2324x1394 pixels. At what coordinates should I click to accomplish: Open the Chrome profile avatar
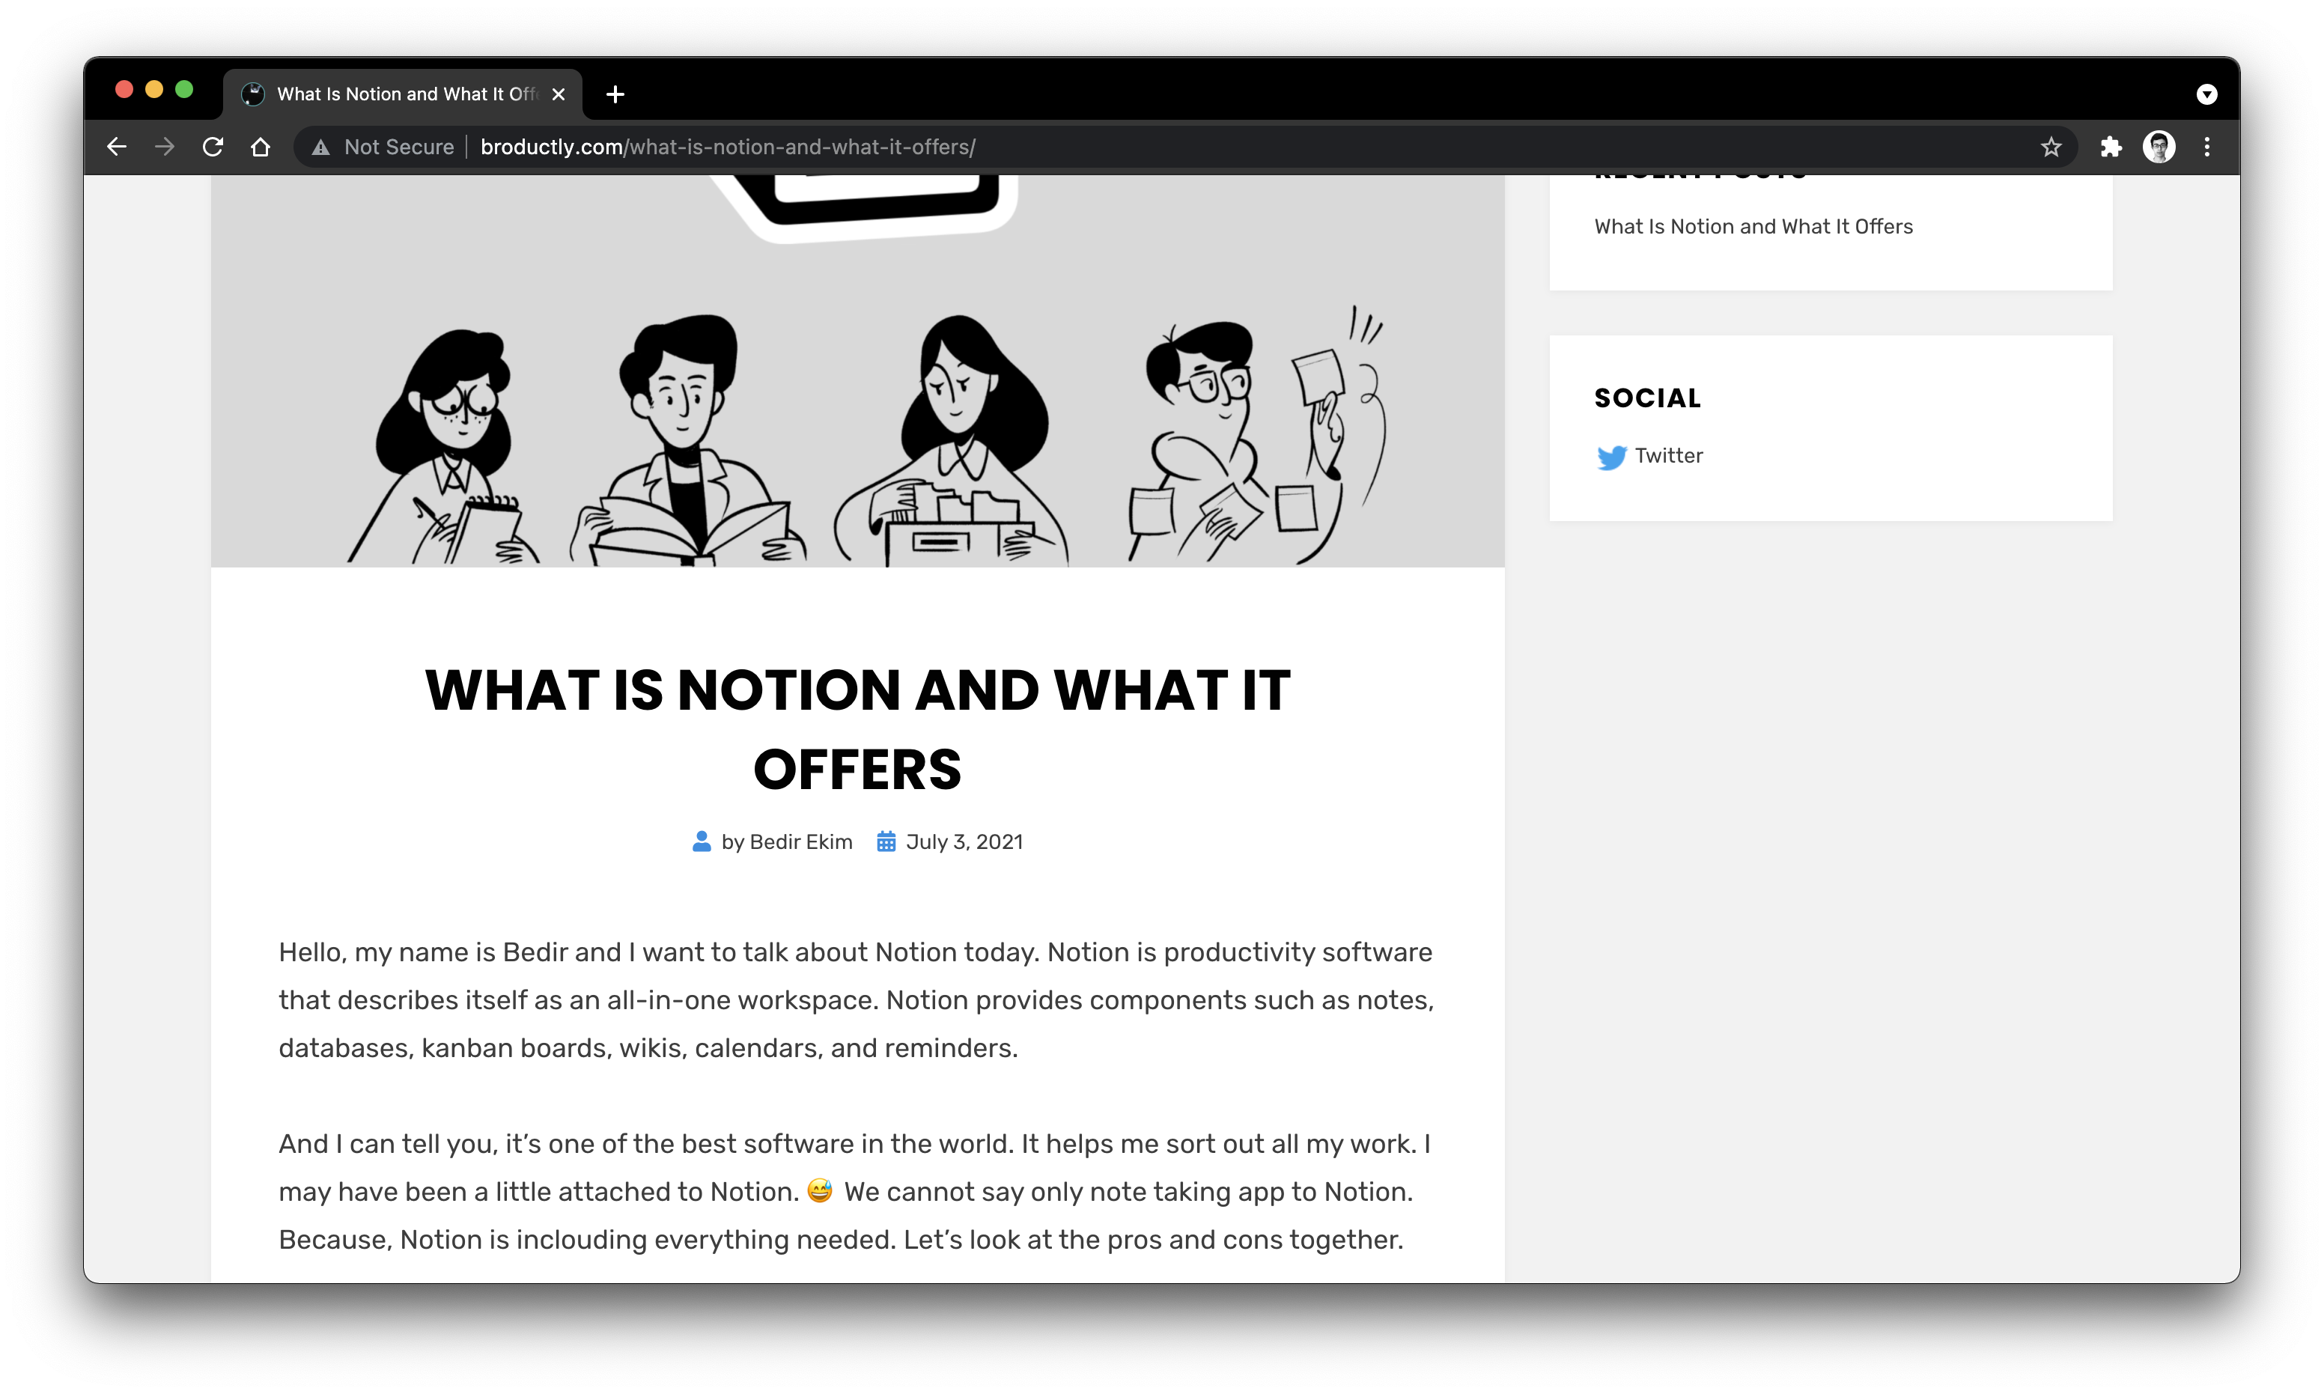click(x=2159, y=147)
